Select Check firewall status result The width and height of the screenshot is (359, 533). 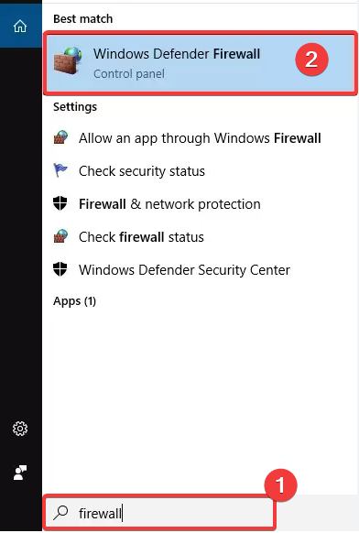(141, 237)
